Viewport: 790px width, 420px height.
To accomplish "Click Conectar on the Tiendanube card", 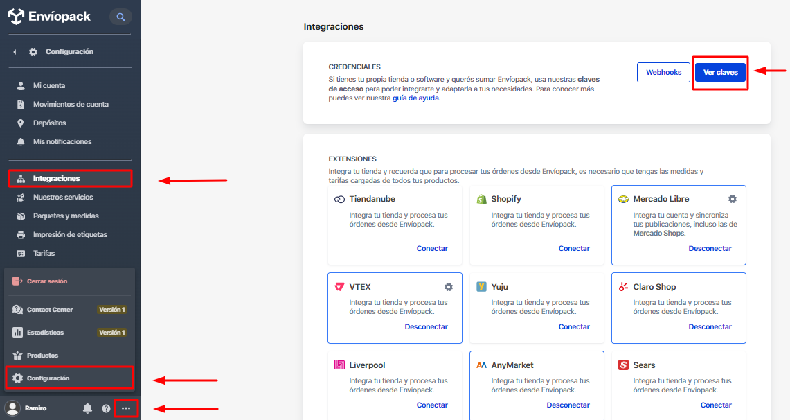I will coord(432,248).
